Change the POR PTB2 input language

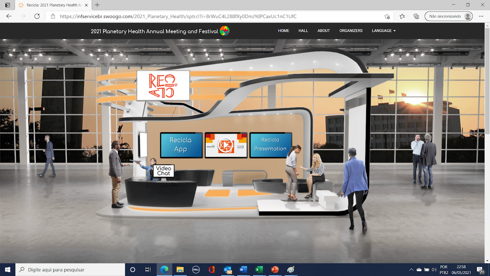(x=444, y=270)
